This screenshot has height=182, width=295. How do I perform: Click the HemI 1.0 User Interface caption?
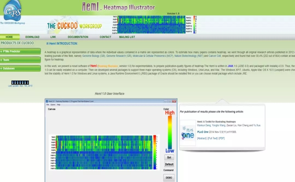(110, 93)
